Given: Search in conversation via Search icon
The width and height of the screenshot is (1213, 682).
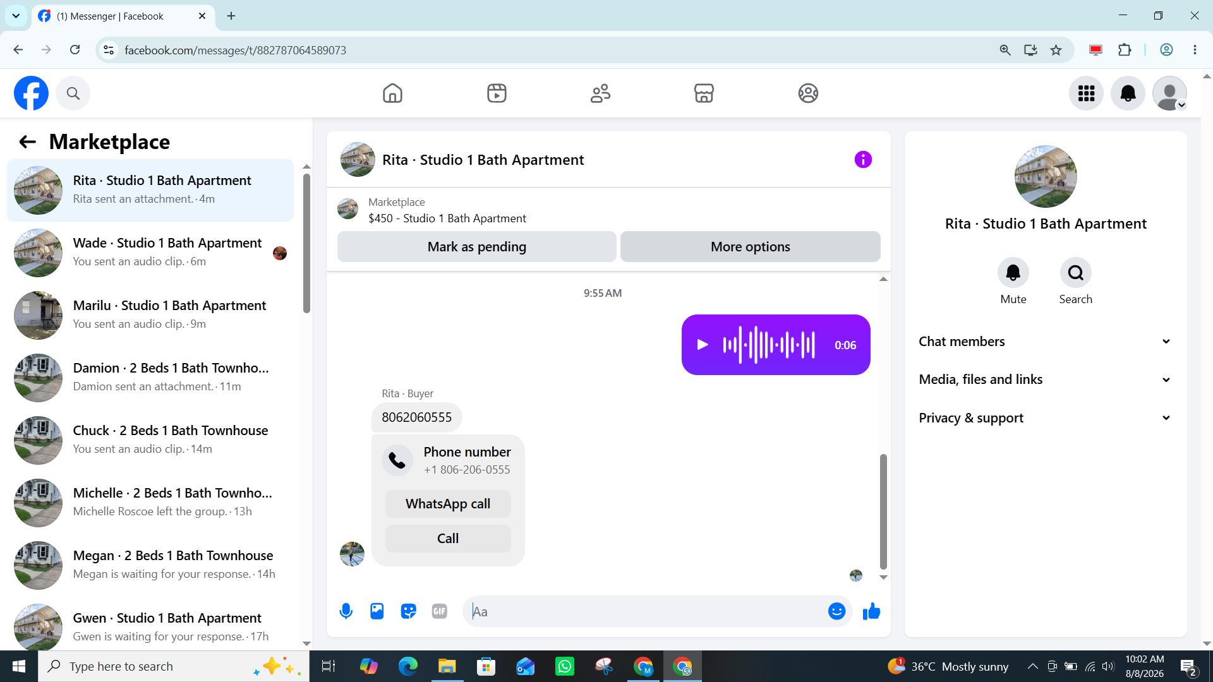Looking at the screenshot, I should [x=1075, y=273].
